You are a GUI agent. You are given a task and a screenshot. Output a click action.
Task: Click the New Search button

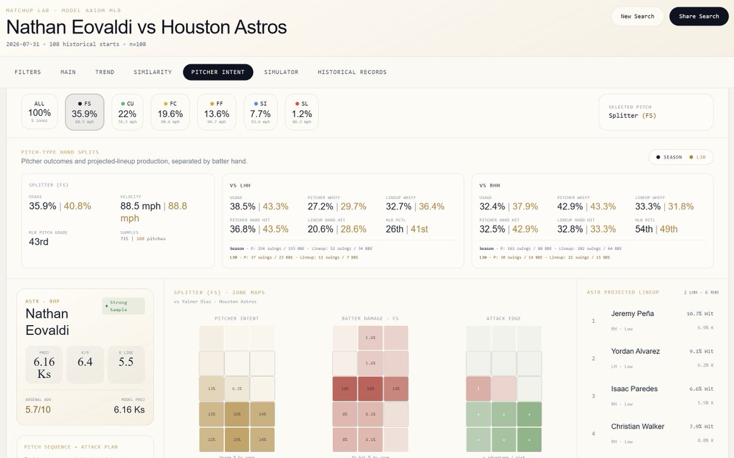[637, 17]
